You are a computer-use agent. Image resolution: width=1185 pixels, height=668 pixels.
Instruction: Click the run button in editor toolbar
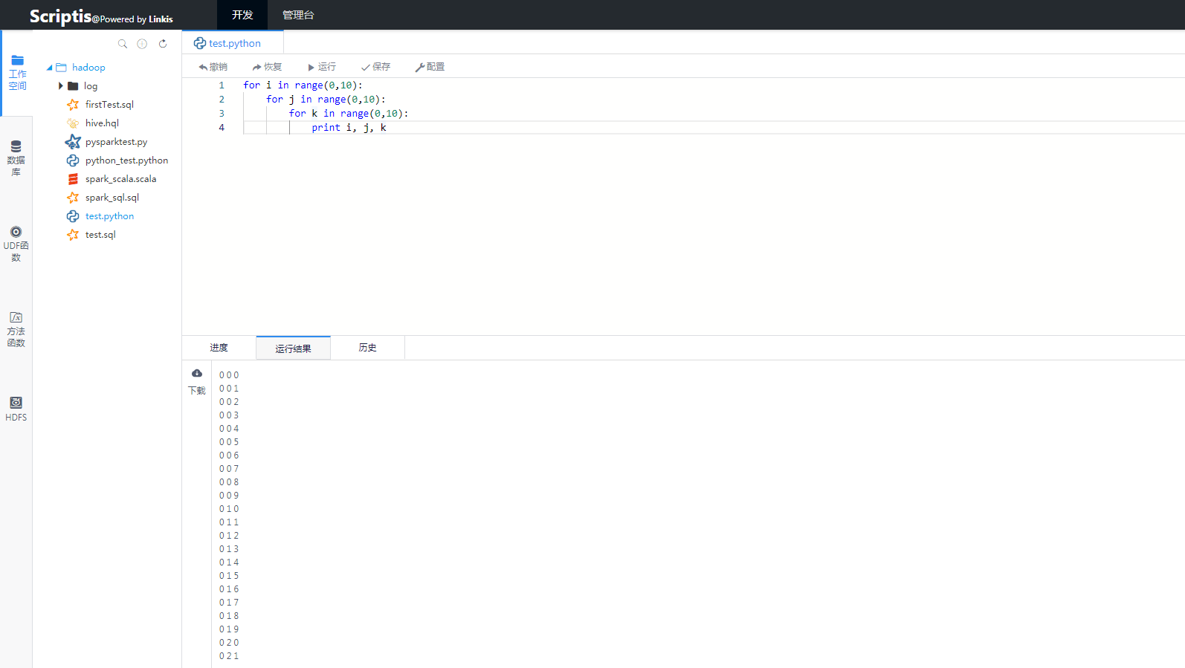pyautogui.click(x=322, y=67)
